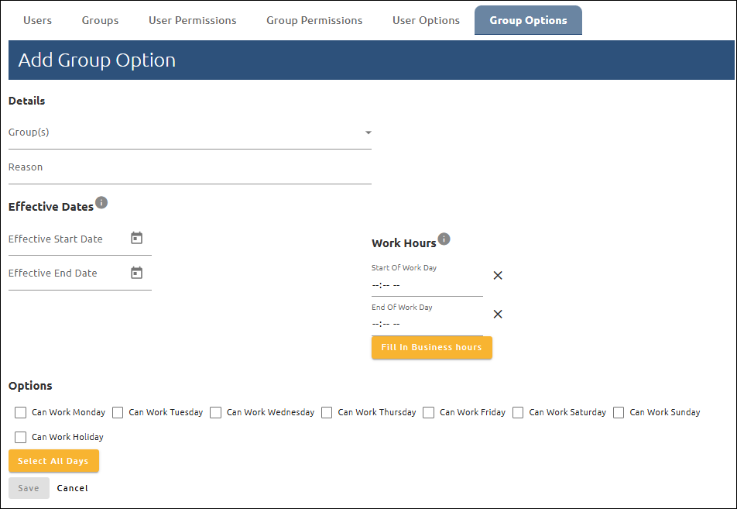The width and height of the screenshot is (737, 509).
Task: Click the Select All Days button
Action: [53, 461]
